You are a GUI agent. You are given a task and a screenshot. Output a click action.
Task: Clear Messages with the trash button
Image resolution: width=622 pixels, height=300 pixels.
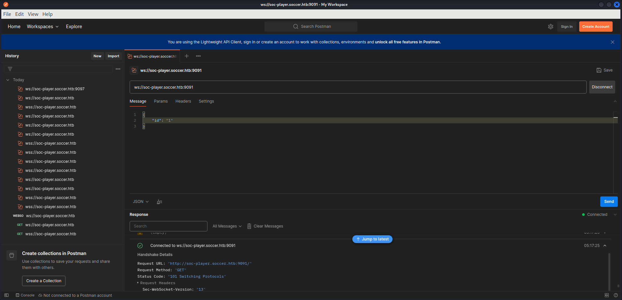coord(265,226)
